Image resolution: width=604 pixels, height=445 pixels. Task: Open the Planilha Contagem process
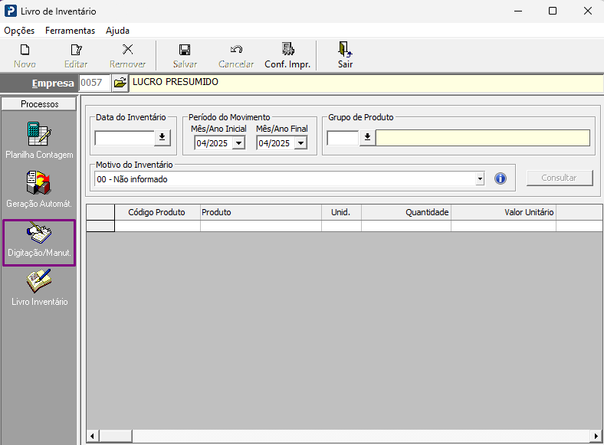click(39, 140)
